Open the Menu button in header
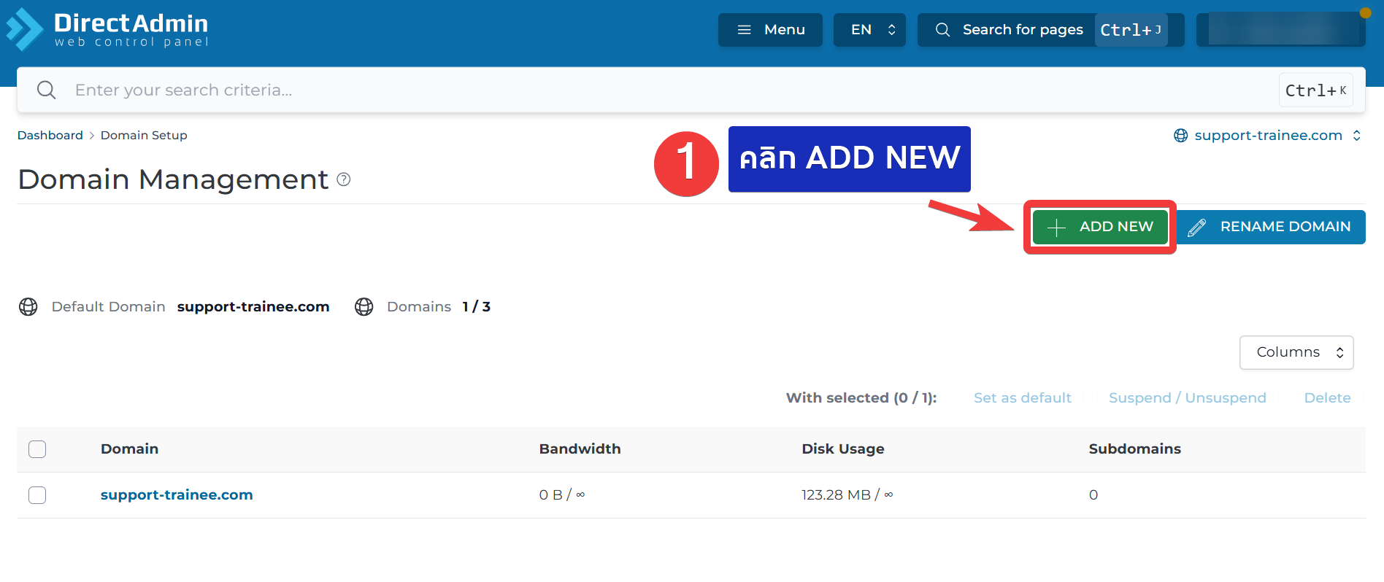 click(770, 30)
